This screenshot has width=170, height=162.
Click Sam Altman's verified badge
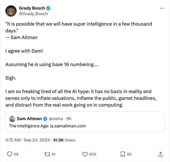click(45, 119)
